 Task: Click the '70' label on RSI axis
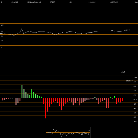[2, 32]
